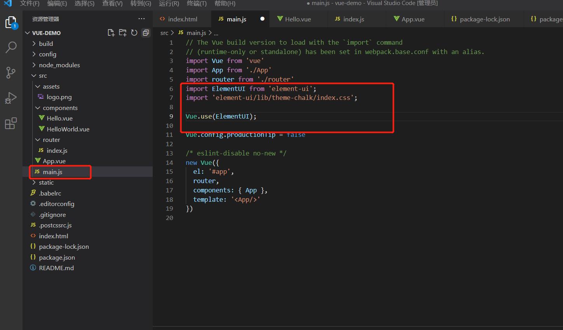563x330 pixels.
Task: Place cursor on Vue.use(ElementUI) line
Action: 221,116
